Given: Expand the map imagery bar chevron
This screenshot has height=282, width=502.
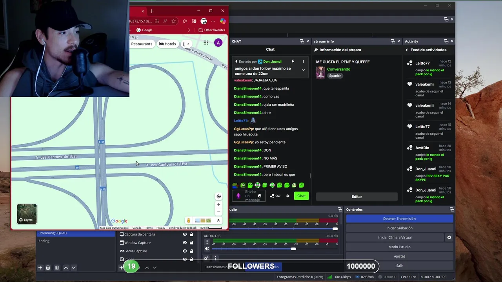Looking at the screenshot, I should [x=218, y=221].
